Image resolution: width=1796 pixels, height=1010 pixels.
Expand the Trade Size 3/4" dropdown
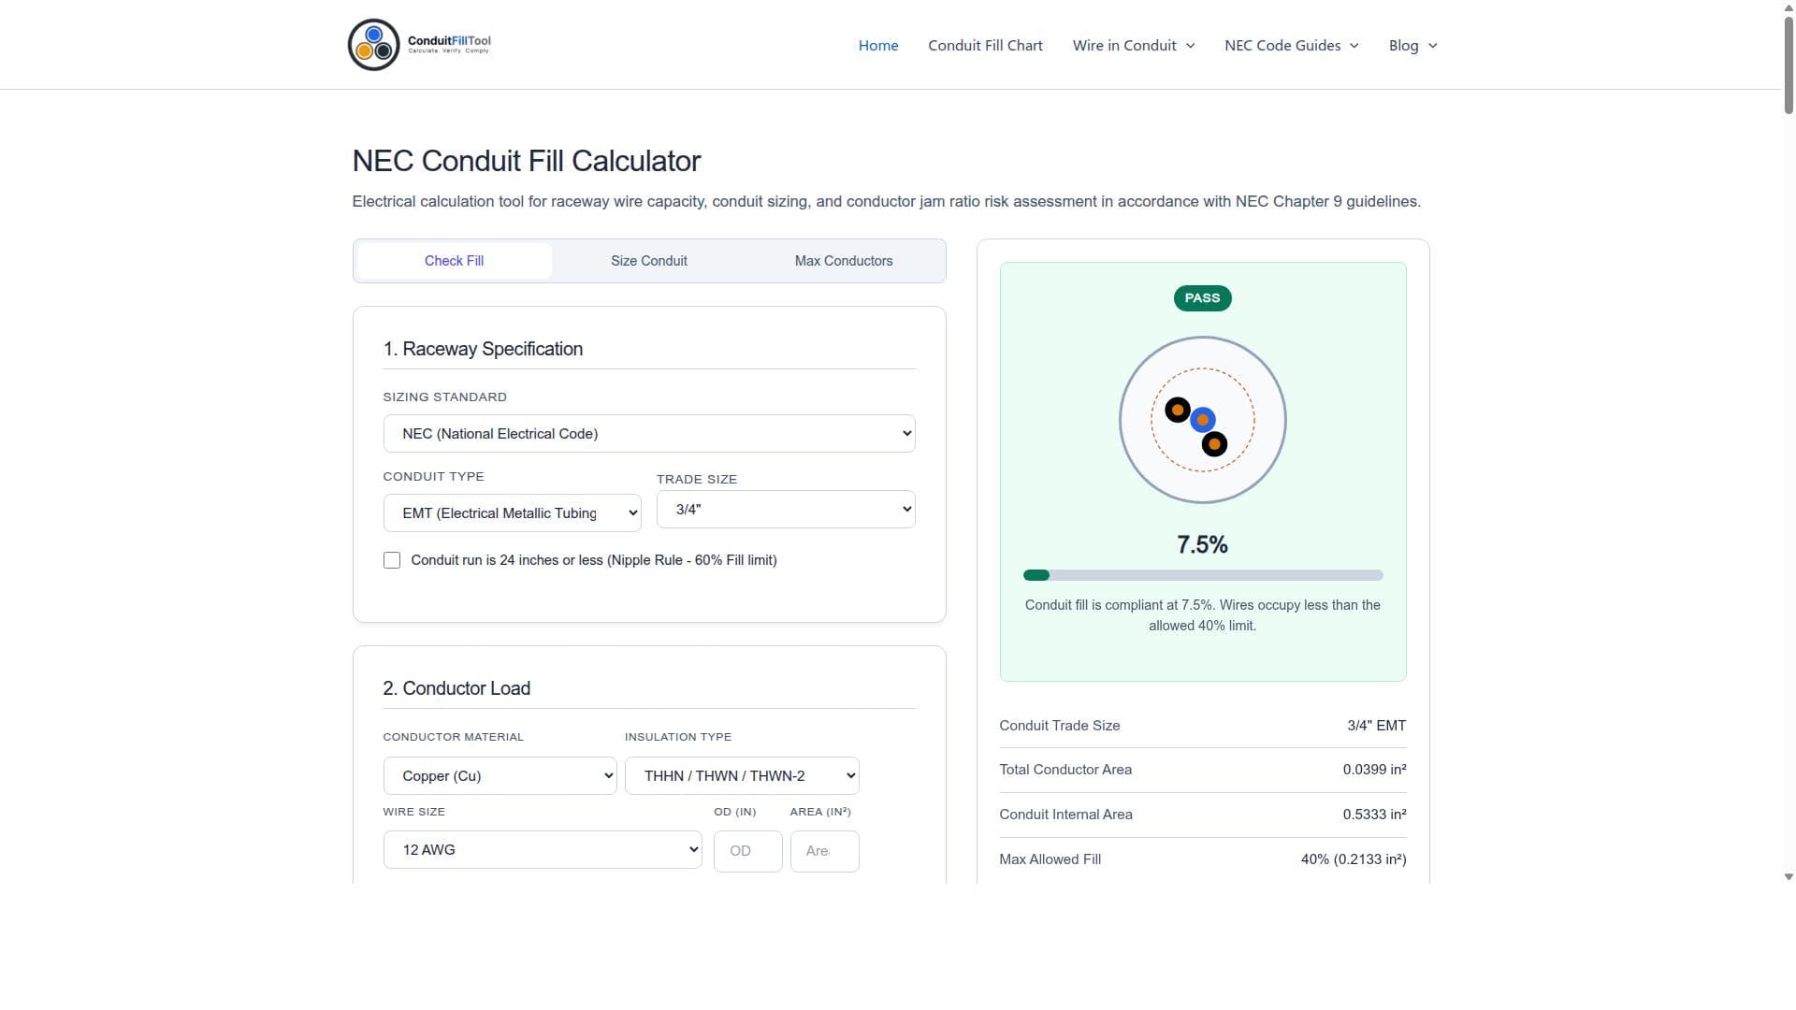[786, 510]
